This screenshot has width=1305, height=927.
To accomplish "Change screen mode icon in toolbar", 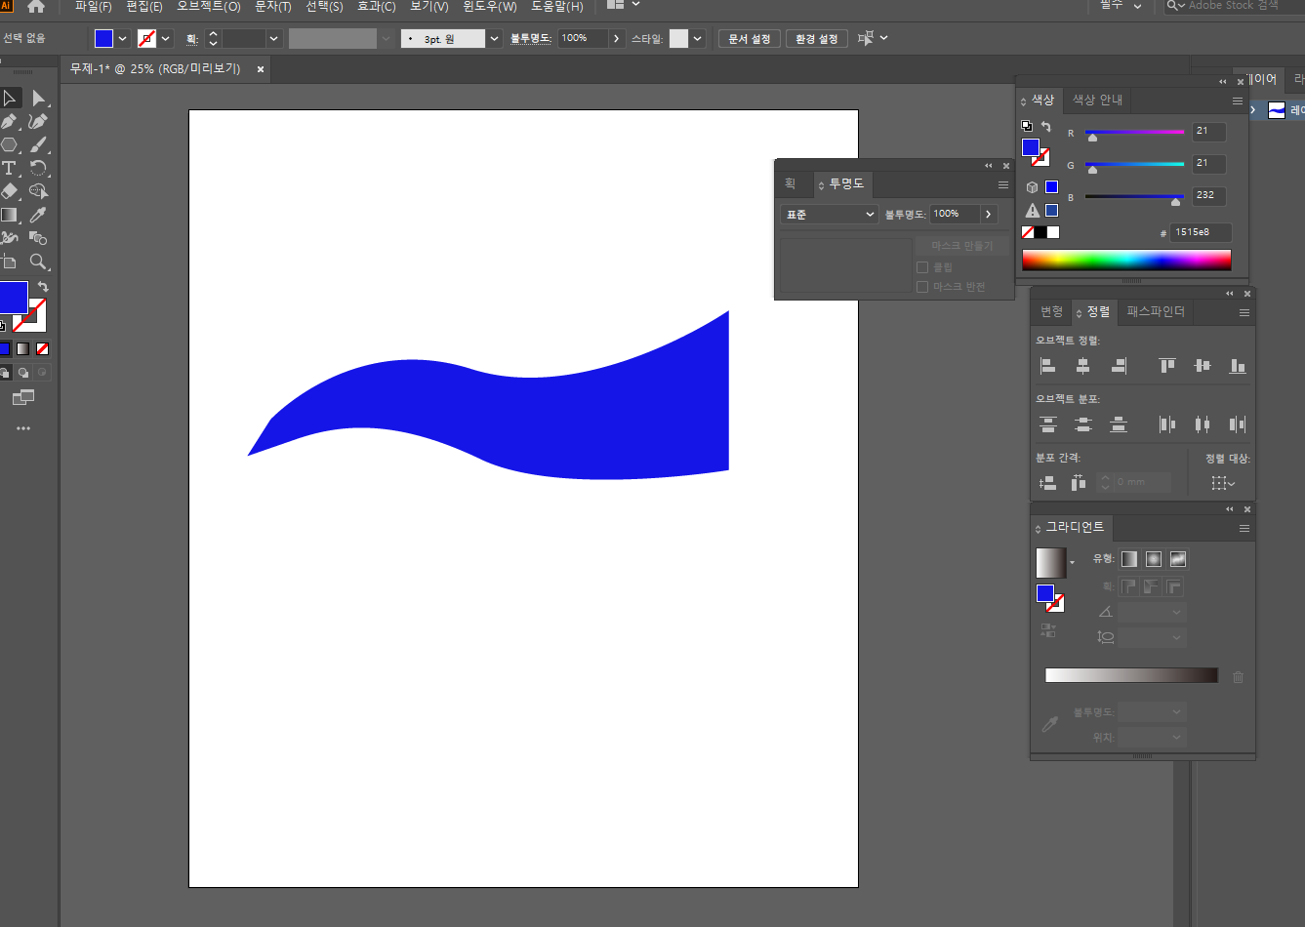I will tap(23, 397).
